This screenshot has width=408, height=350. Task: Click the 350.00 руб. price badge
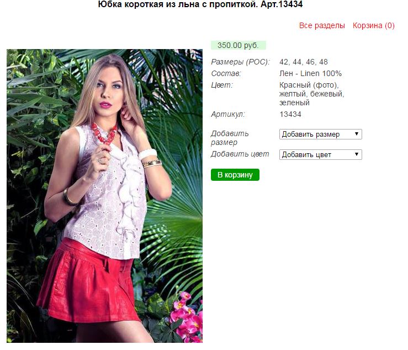pos(238,45)
